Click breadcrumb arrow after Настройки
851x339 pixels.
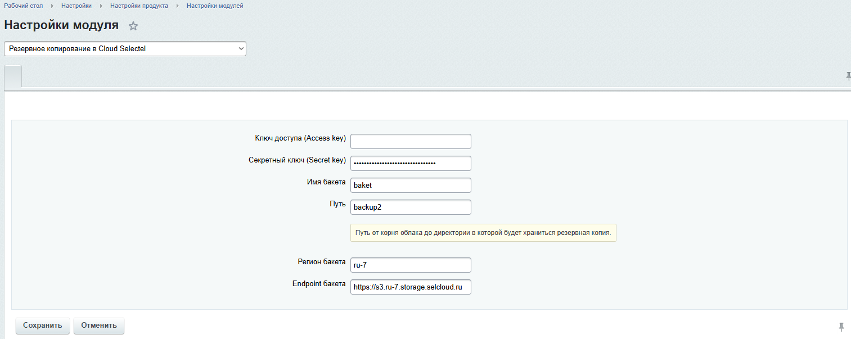point(101,6)
